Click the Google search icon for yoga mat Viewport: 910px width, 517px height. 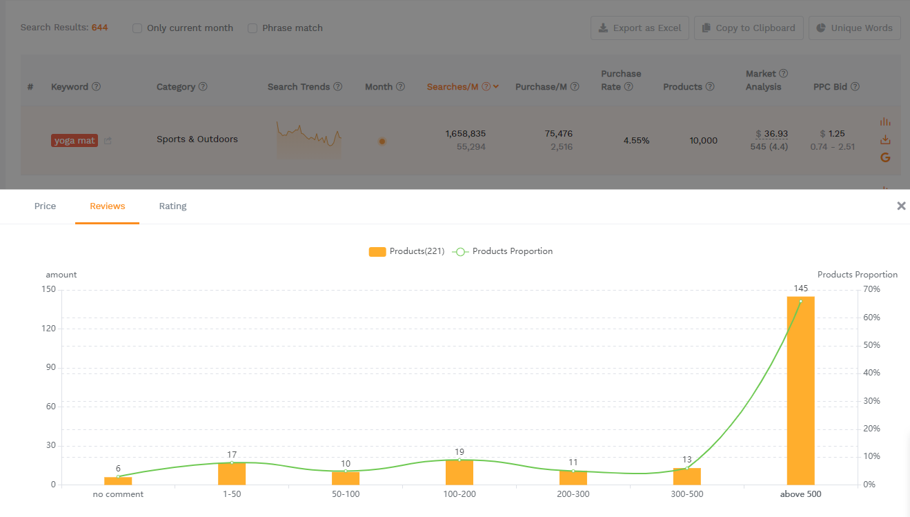tap(885, 157)
